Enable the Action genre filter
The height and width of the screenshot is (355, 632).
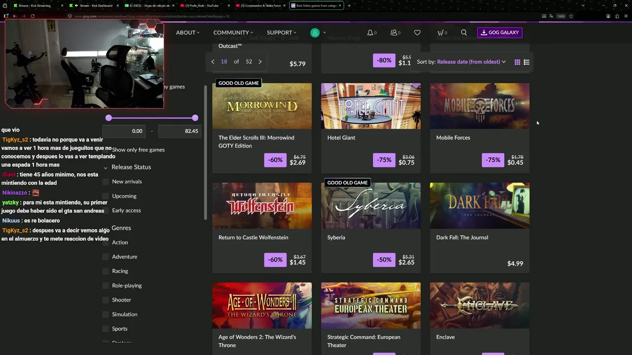105,243
